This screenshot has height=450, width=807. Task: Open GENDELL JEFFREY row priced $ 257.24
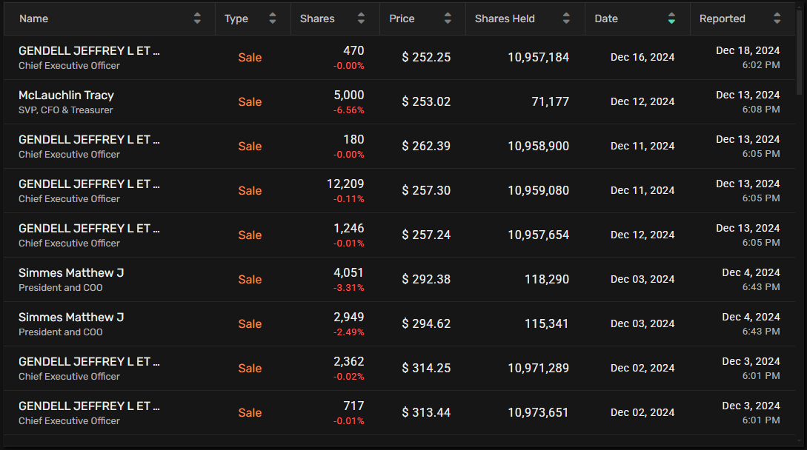[x=399, y=235]
